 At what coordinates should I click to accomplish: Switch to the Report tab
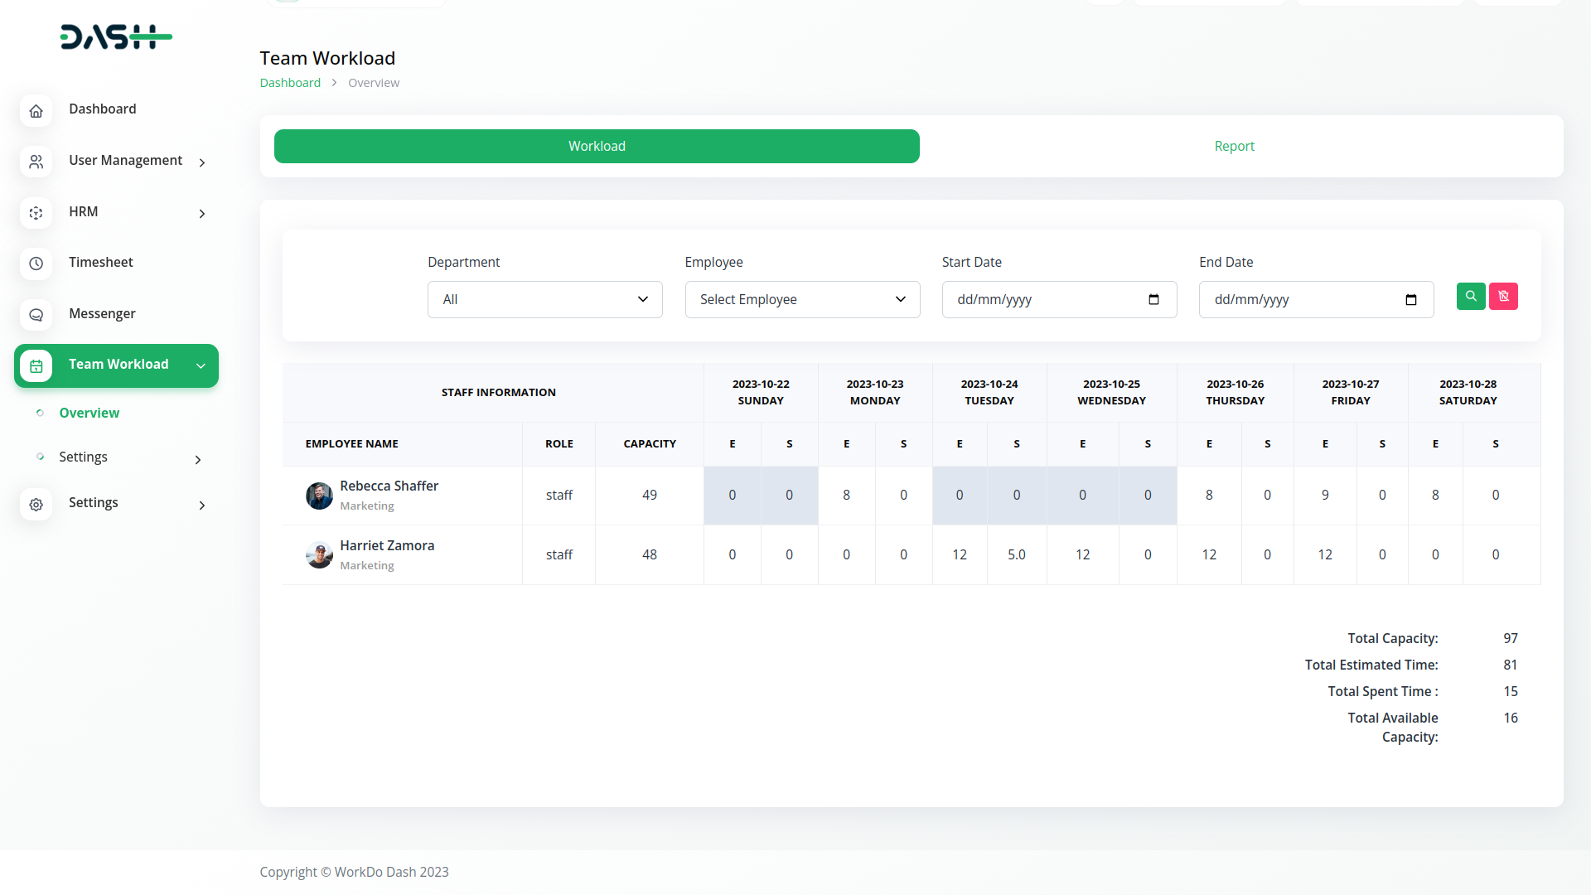point(1234,146)
